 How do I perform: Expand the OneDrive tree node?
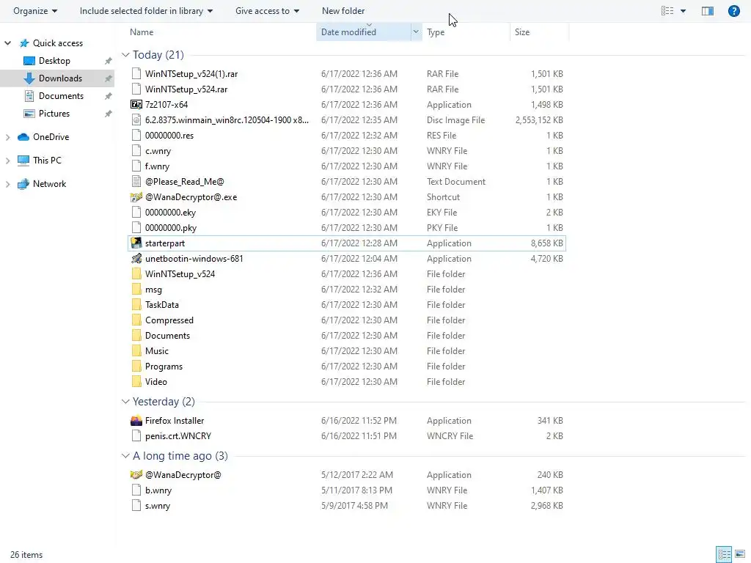coord(7,137)
